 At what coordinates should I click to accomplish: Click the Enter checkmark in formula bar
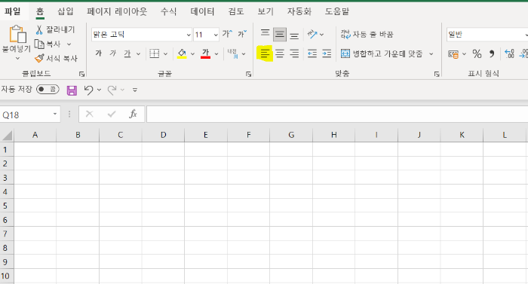click(x=112, y=115)
